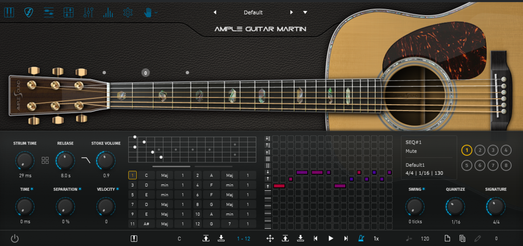Turn the Time humanize knob
The height and width of the screenshot is (246, 523).
[x=25, y=207]
